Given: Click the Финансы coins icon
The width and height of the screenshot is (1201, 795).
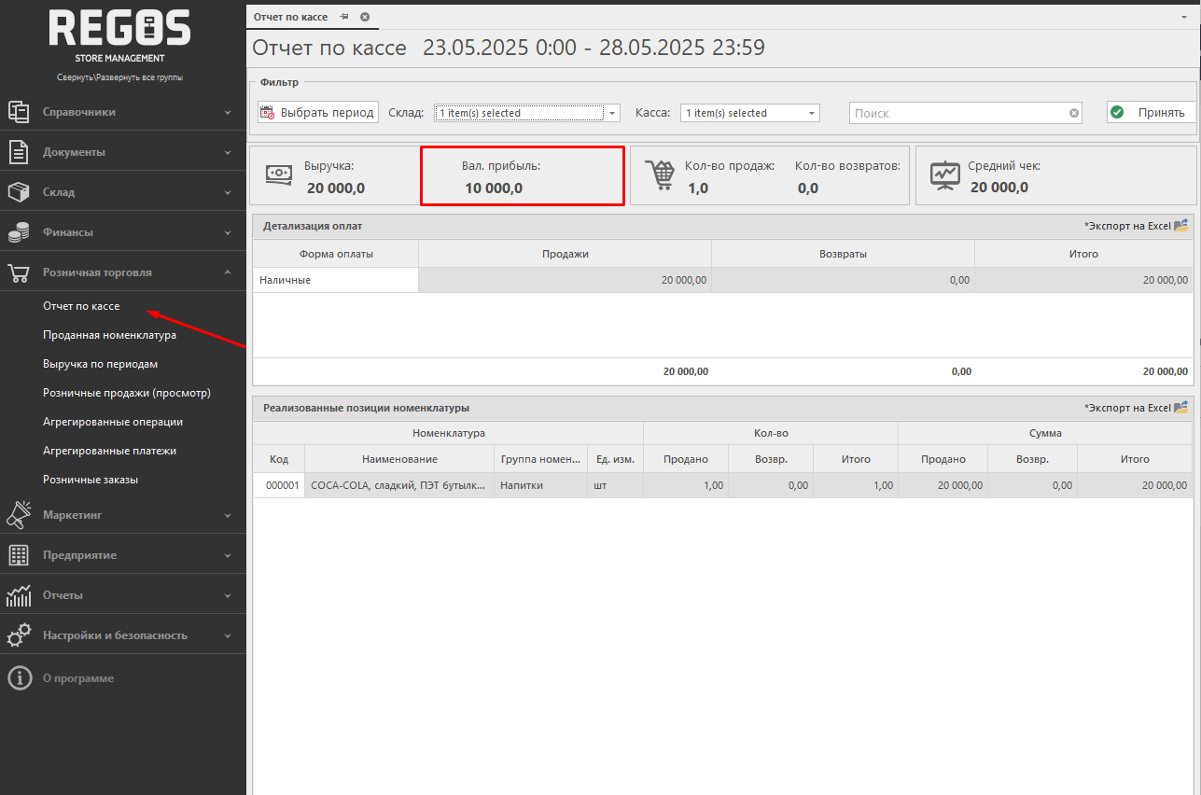Looking at the screenshot, I should (x=19, y=232).
